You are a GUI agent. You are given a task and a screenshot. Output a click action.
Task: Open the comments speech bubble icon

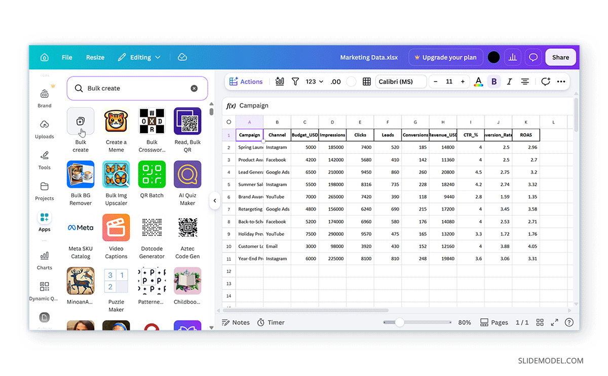tap(533, 57)
